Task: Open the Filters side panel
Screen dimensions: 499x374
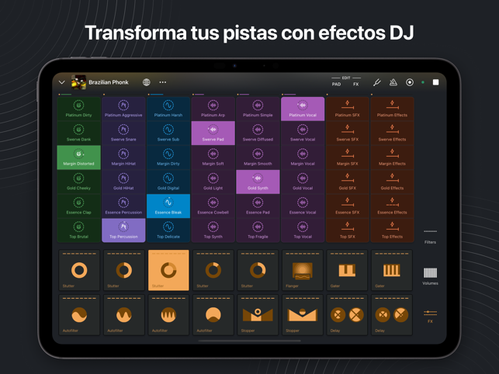Action: 430,237
